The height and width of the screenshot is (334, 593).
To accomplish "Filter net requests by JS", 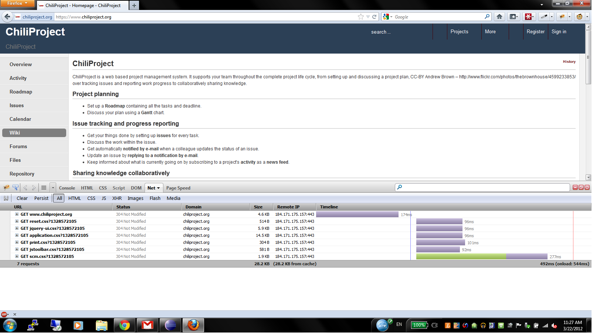I will pyautogui.click(x=104, y=198).
